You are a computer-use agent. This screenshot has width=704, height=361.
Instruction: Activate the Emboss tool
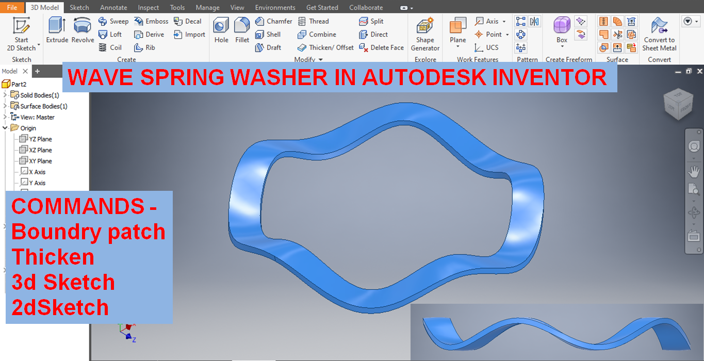point(151,21)
